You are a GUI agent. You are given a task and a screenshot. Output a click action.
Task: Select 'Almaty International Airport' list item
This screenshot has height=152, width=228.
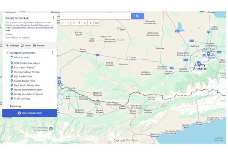click(28, 94)
